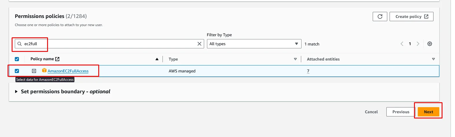Go to previous page arrow
The width and height of the screenshot is (455, 137).
pos(402,44)
